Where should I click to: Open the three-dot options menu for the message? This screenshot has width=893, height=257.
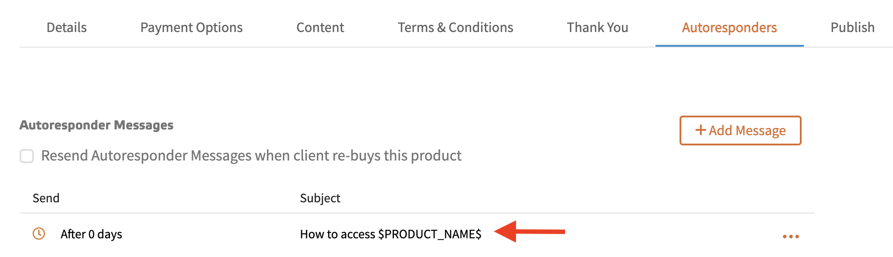[x=791, y=237]
